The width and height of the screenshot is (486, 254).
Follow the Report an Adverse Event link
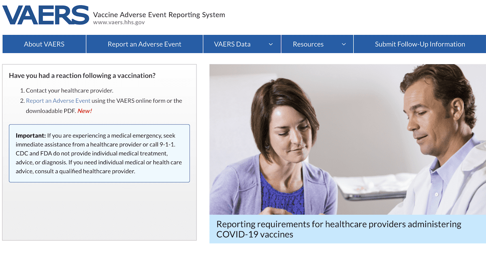pyautogui.click(x=58, y=101)
